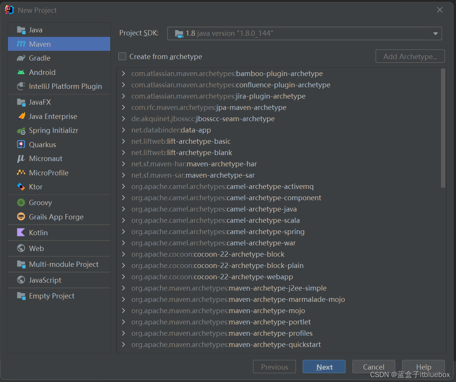Expand jpa-maven-archetype node
Screen dimensions: 456x382
[x=123, y=107]
